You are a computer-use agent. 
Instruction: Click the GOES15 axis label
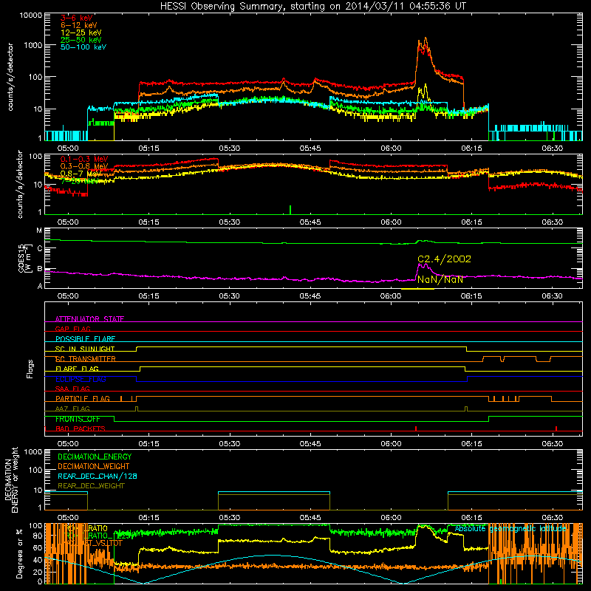(x=24, y=258)
